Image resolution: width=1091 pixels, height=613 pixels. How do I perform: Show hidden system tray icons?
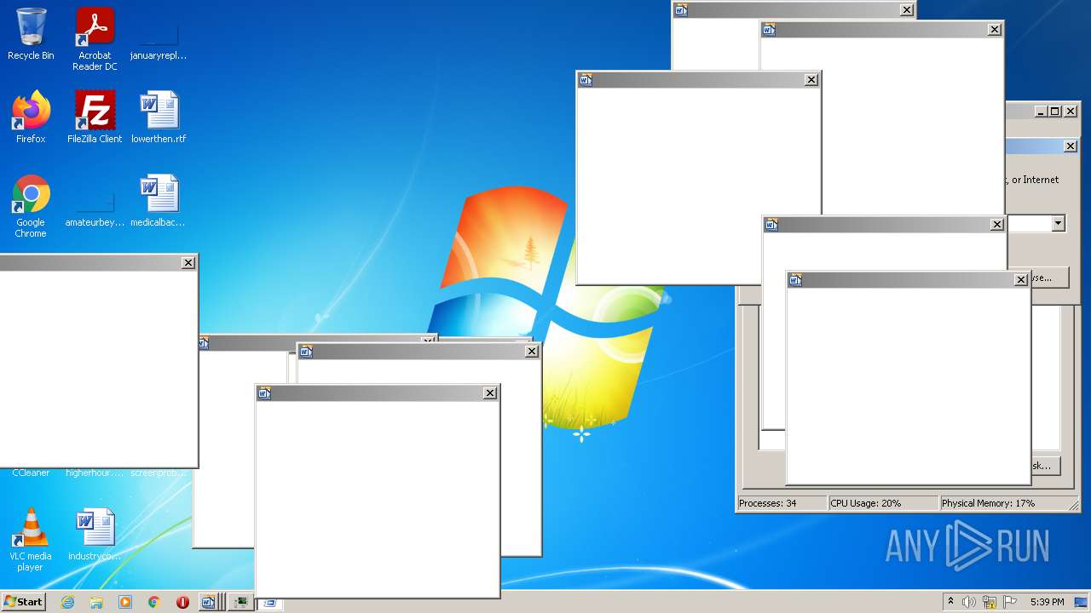coord(950,602)
